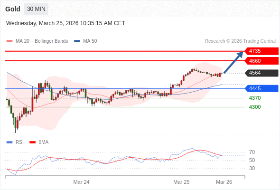Select the 4735 resistance price tag
Image resolution: width=280 pixels, height=190 pixels.
tap(261, 51)
